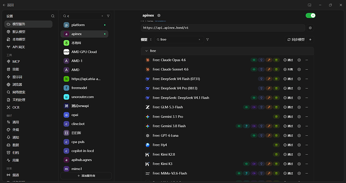Open settings gear for Free: Claude Opus 4.6

(x=299, y=60)
